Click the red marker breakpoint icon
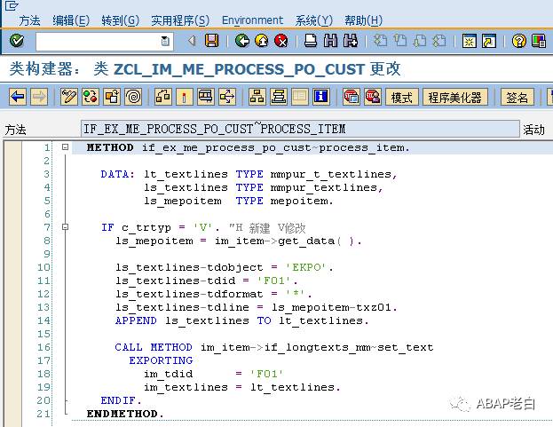Screen dimensions: 553x427 [185, 97]
